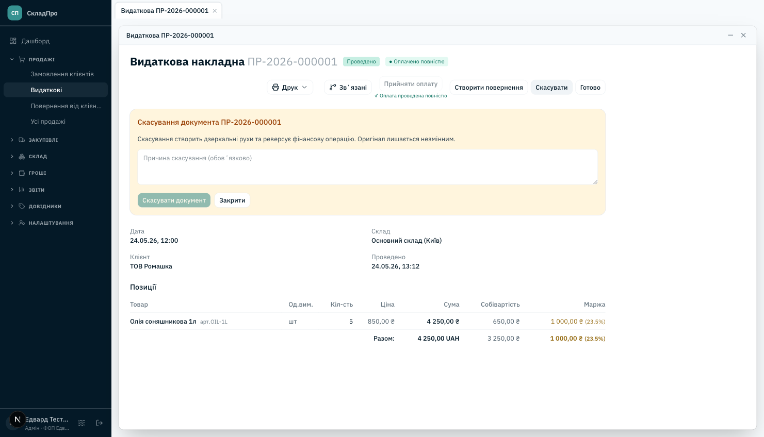Open the Зв'язані linked documents button
This screenshot has width=764, height=437.
click(x=348, y=88)
